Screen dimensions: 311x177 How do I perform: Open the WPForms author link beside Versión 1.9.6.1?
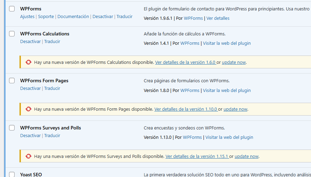(193, 18)
